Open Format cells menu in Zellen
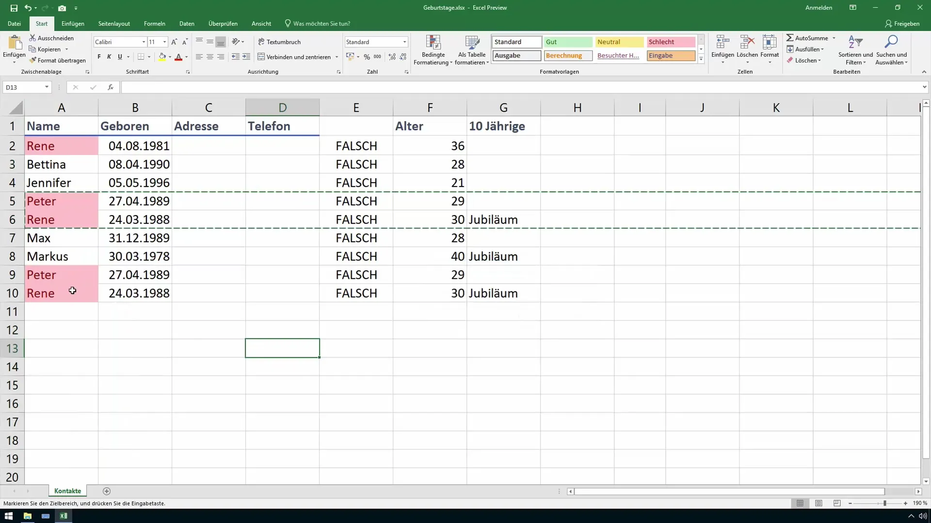The image size is (931, 523). (x=770, y=49)
